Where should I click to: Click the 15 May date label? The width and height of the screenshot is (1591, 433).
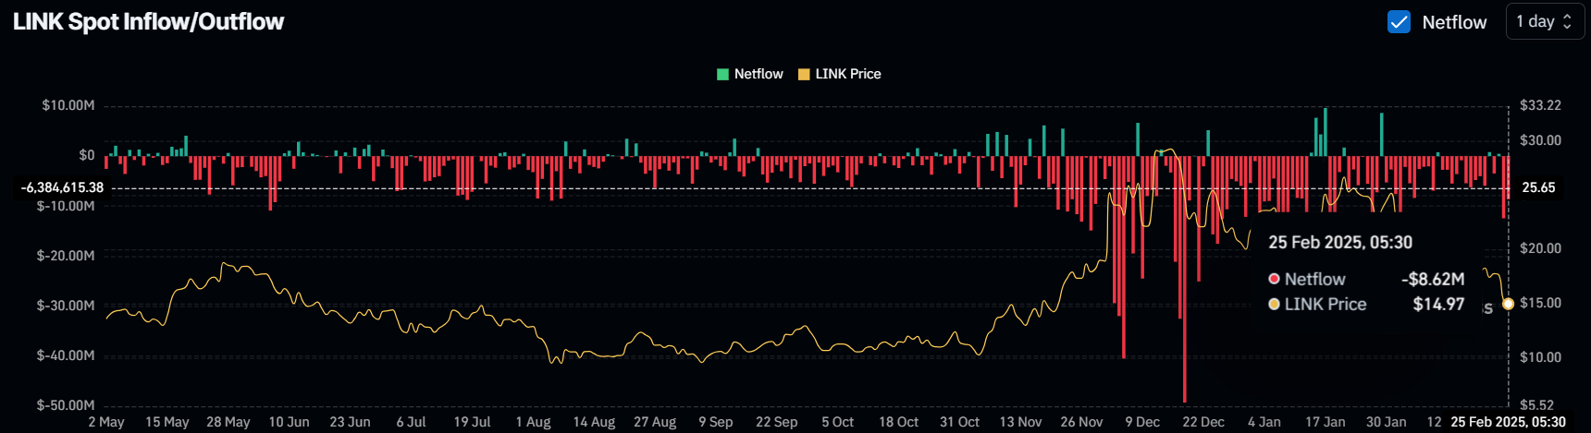(x=167, y=422)
